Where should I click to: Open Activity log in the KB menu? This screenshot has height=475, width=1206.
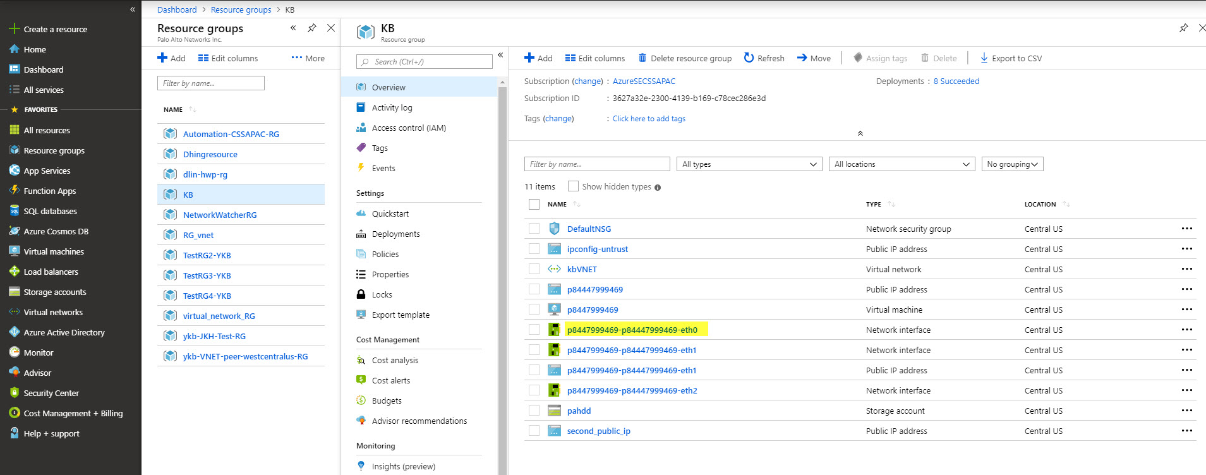(392, 107)
